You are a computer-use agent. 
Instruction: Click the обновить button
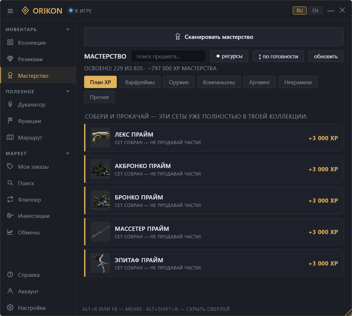click(326, 56)
